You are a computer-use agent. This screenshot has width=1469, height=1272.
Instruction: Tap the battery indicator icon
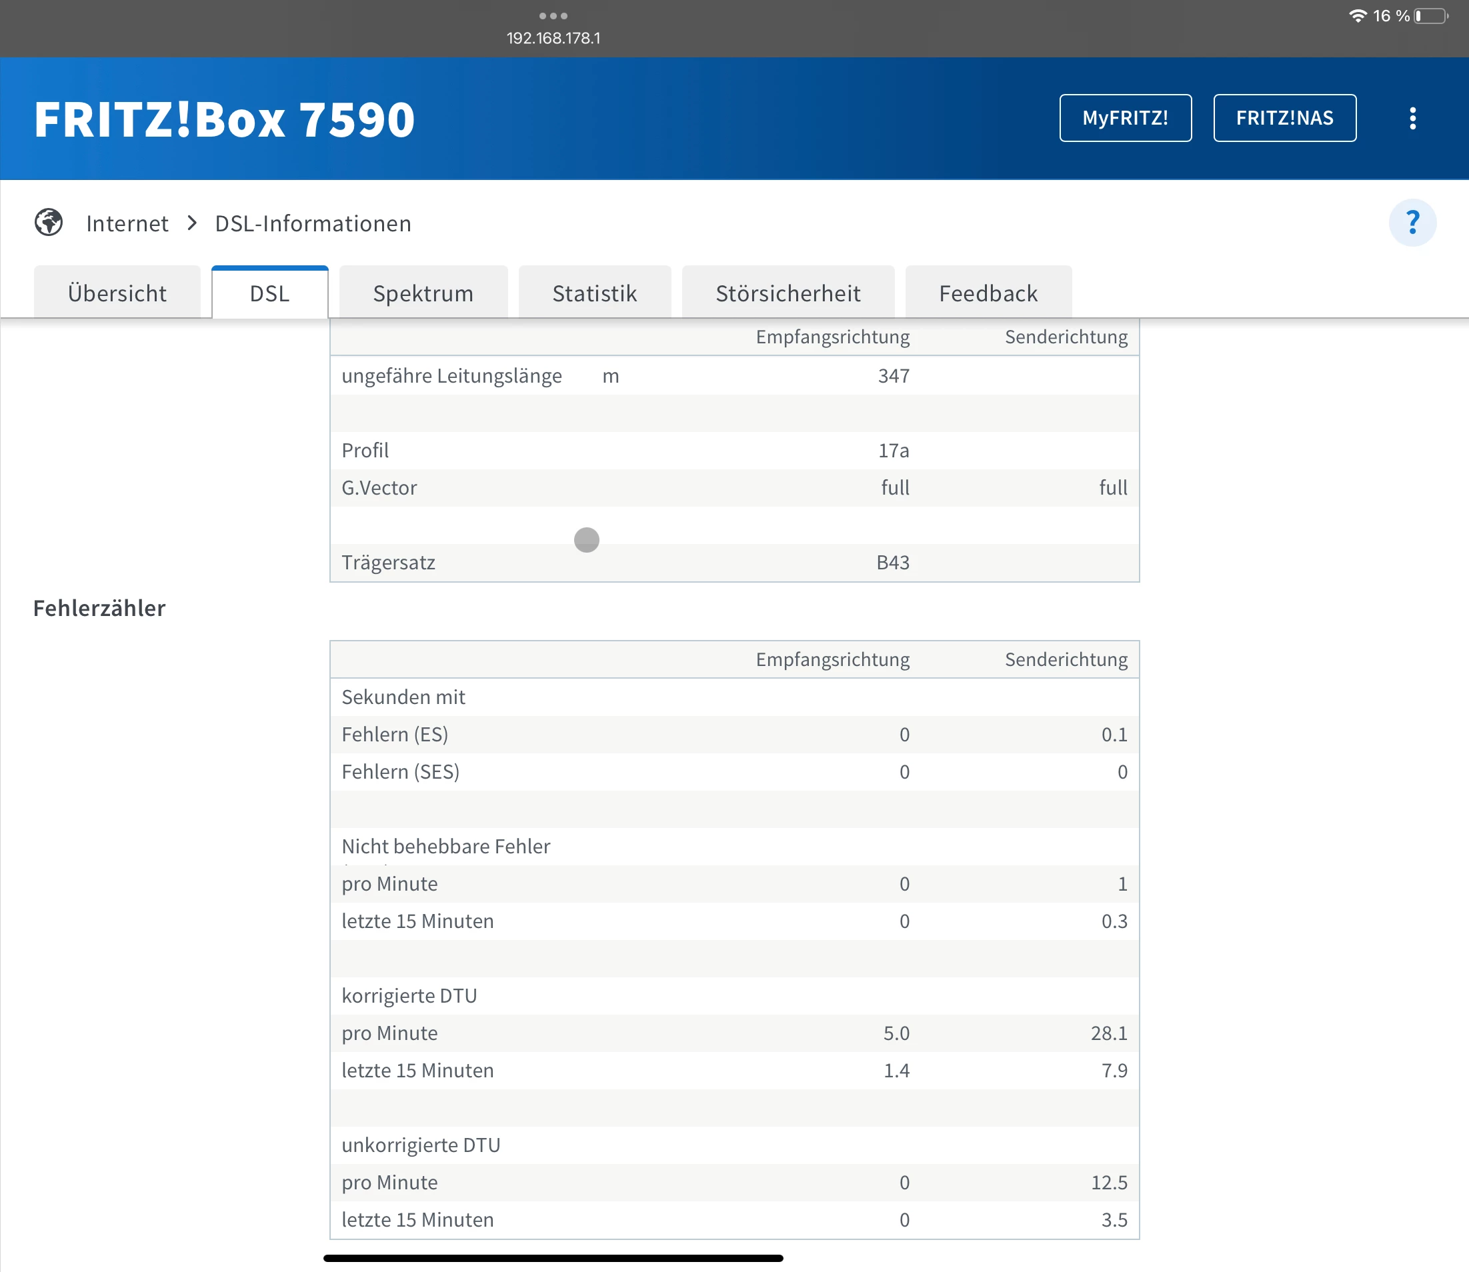click(1430, 15)
